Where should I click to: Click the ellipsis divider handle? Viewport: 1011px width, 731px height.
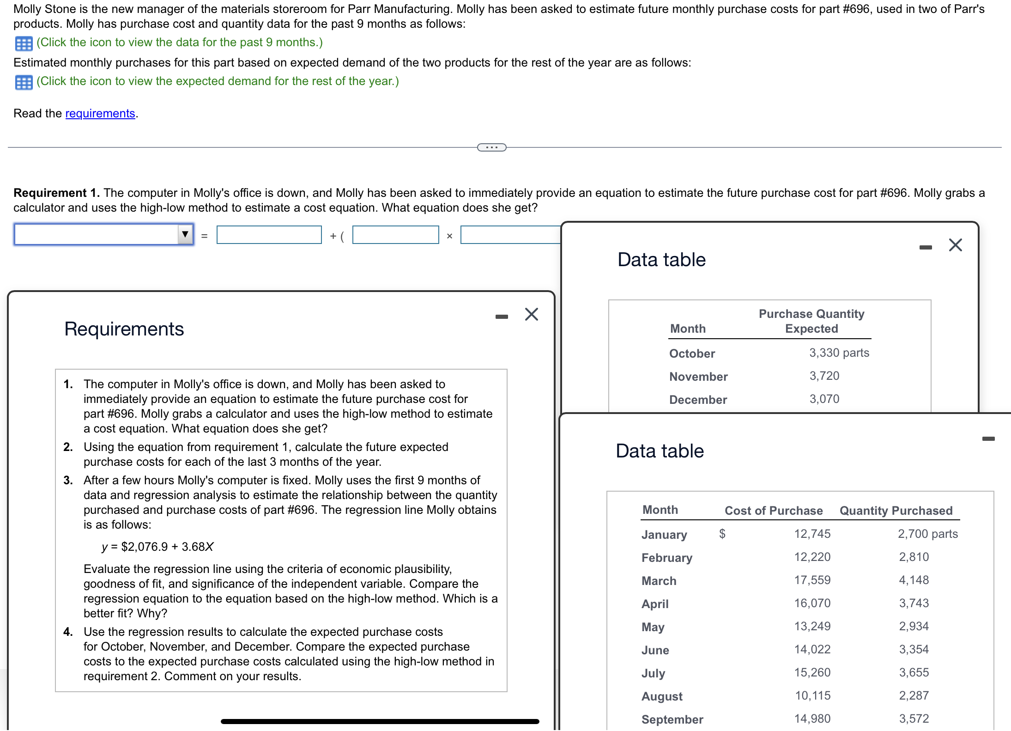[491, 147]
